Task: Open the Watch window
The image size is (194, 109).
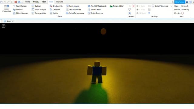Action: point(54,13)
